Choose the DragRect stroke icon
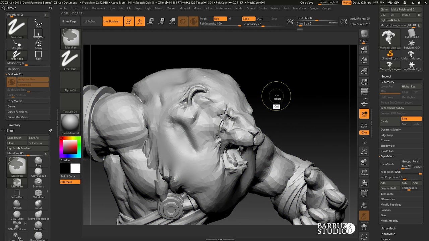Image resolution: width=429 pixels, height=241 pixels. point(39,33)
